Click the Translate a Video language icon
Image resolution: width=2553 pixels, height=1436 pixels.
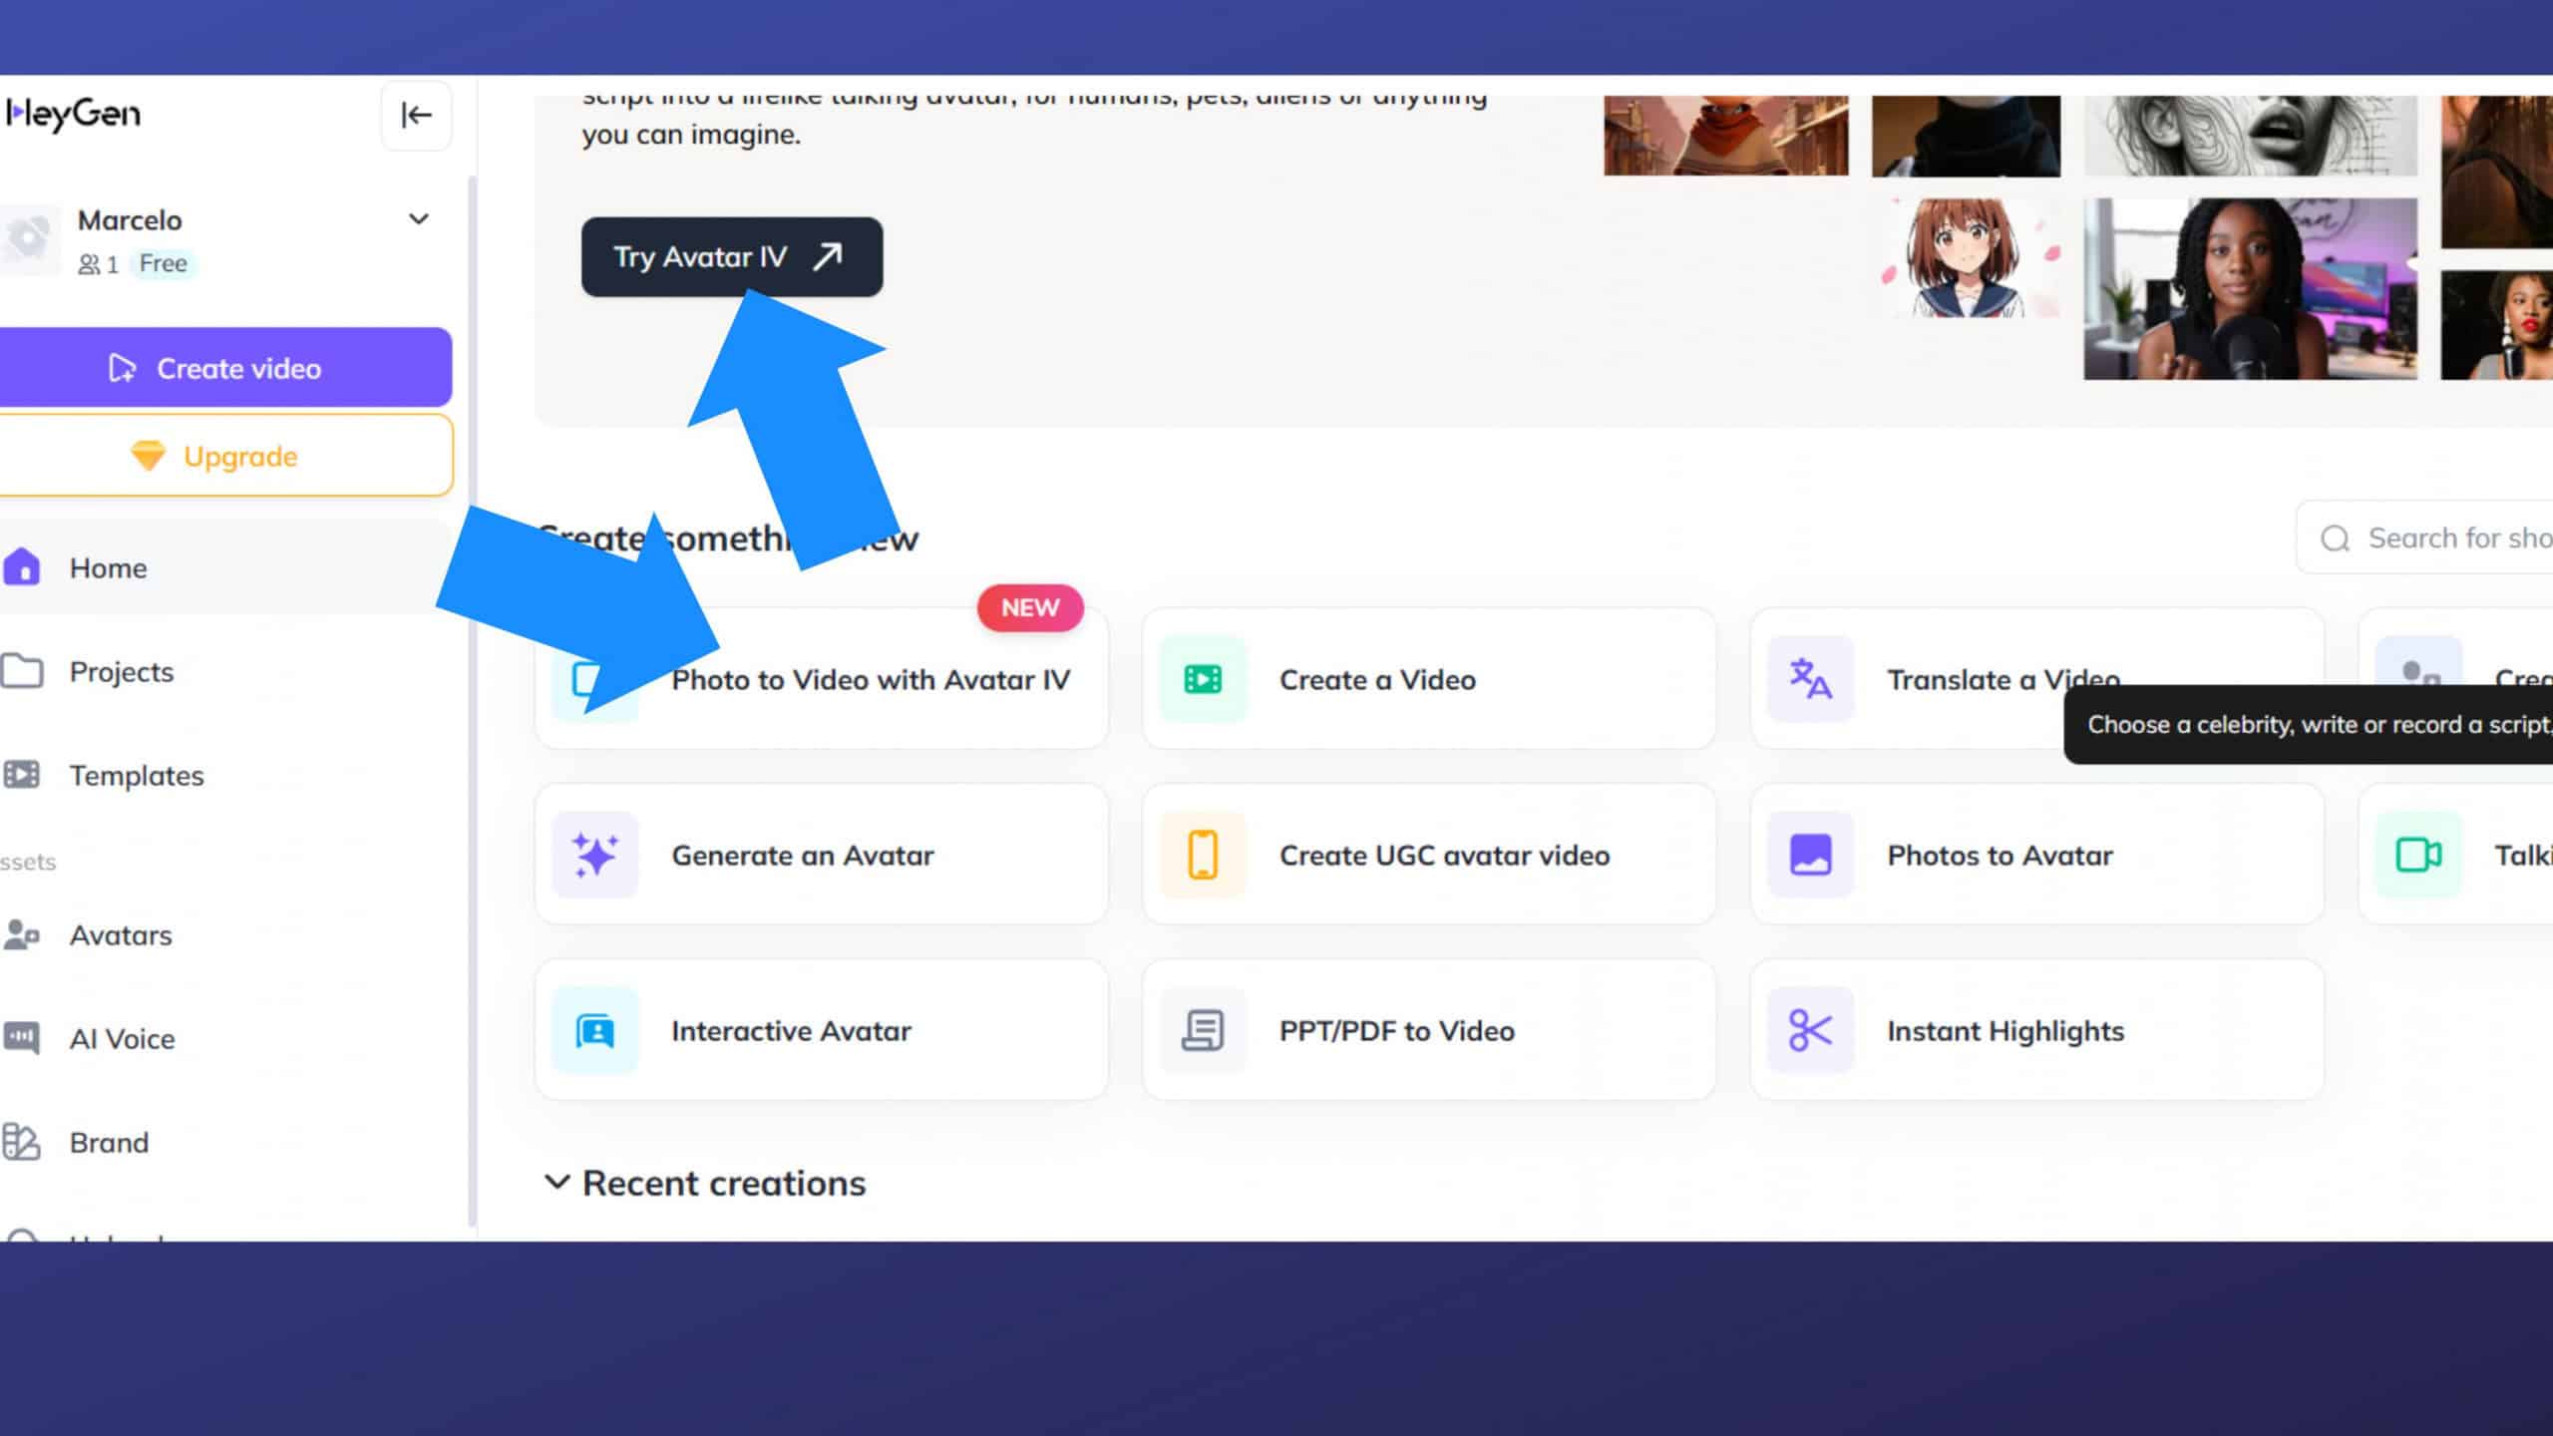[x=1810, y=679]
